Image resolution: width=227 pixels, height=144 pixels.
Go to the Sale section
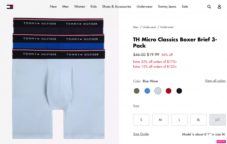point(185,7)
